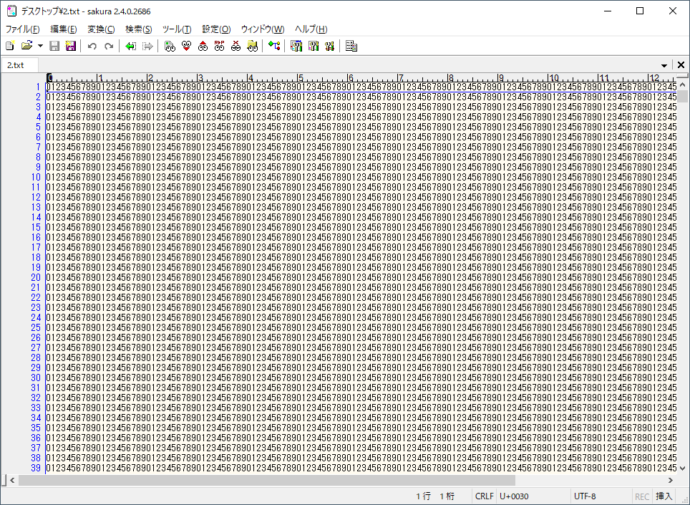Find next with the red down-arrow eyes icon
Viewport: 690px width, 505px height.
click(187, 46)
